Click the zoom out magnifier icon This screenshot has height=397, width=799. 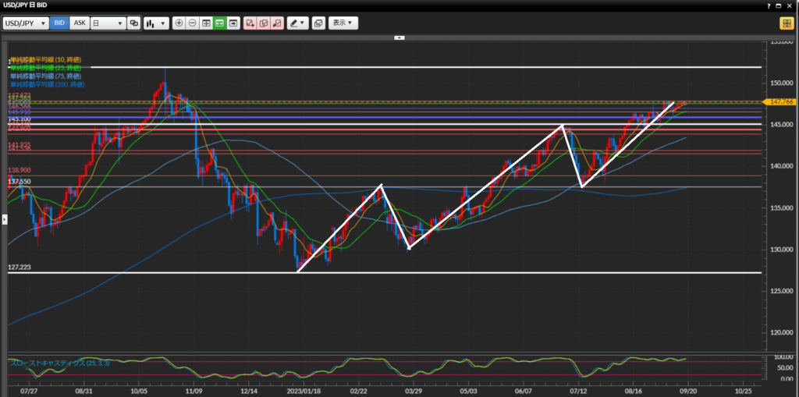click(x=193, y=23)
